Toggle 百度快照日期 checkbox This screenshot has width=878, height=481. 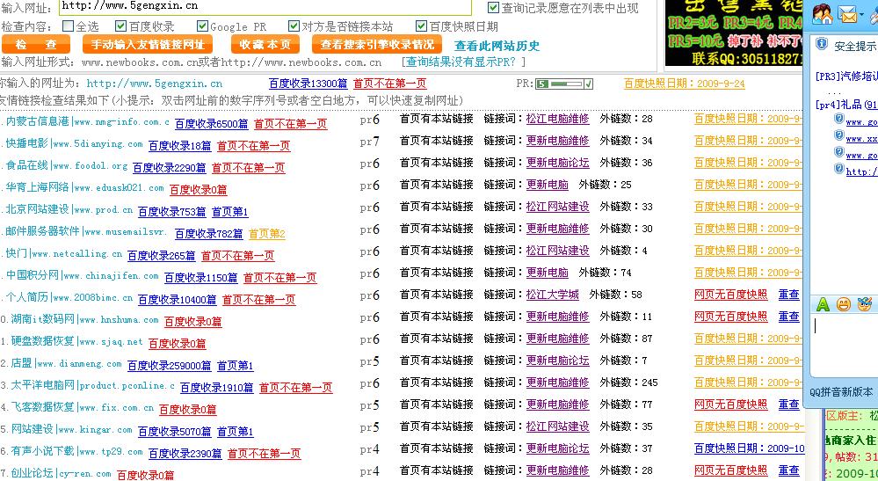click(x=421, y=26)
